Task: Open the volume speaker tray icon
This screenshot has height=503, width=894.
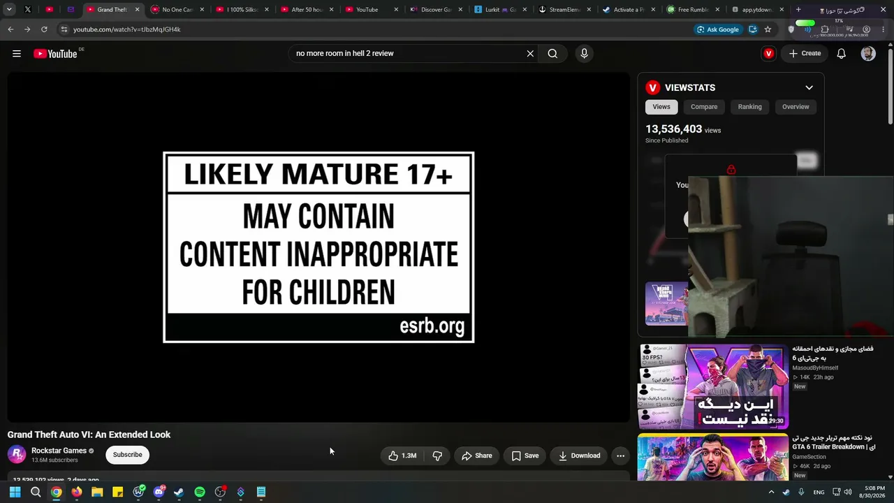Action: (848, 492)
